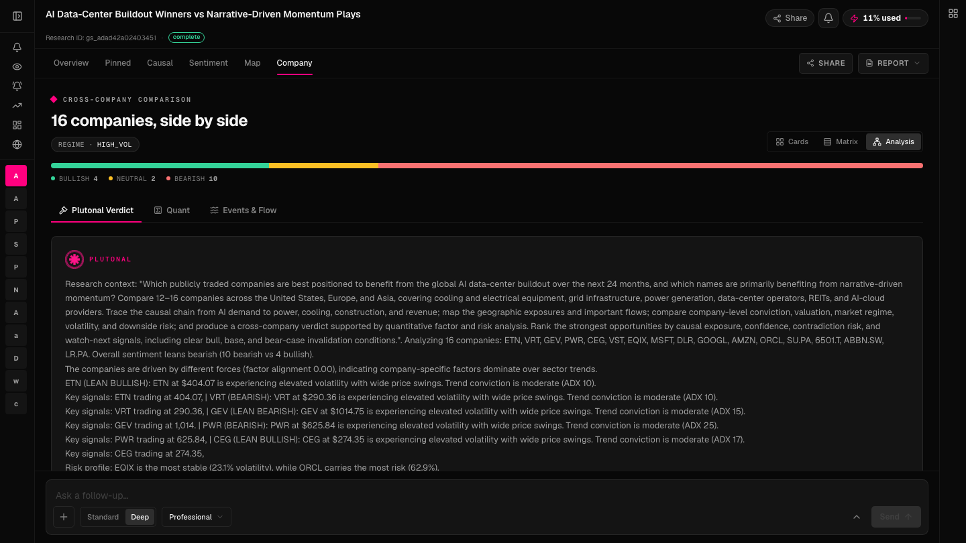Open the Plutonal Verdict sub-tab
The height and width of the screenshot is (543, 966).
click(x=96, y=210)
